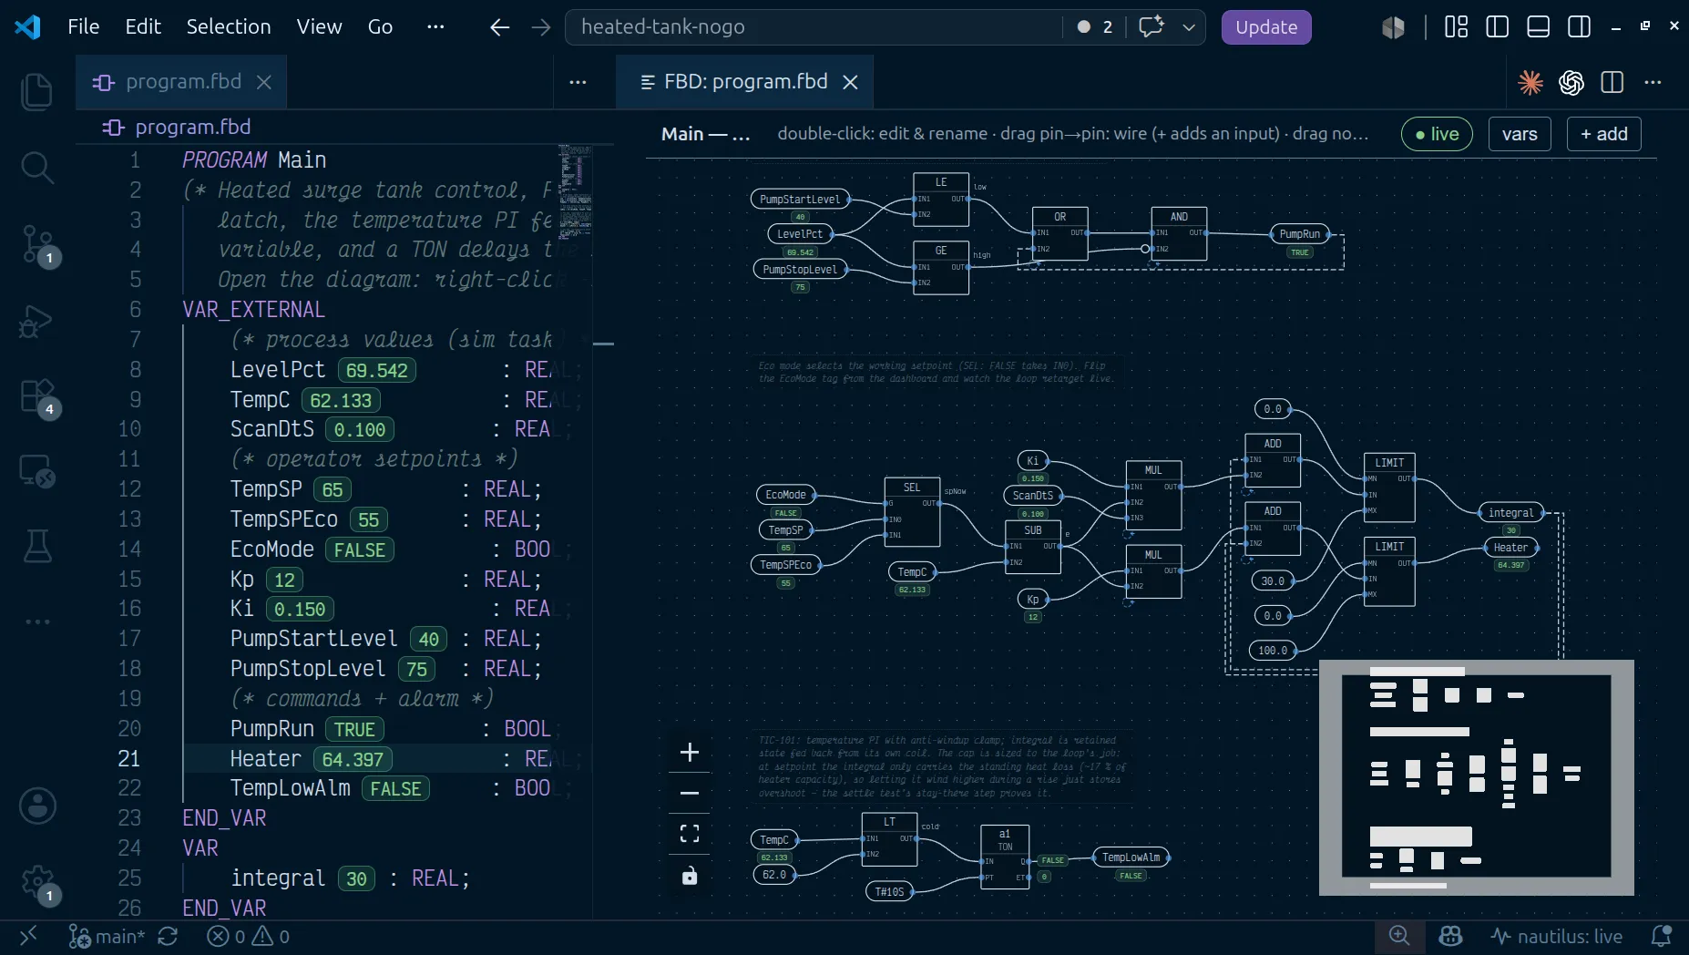Screen dimensions: 1689x955
Task: Click the a1 TON timer block
Action: click(x=1005, y=857)
